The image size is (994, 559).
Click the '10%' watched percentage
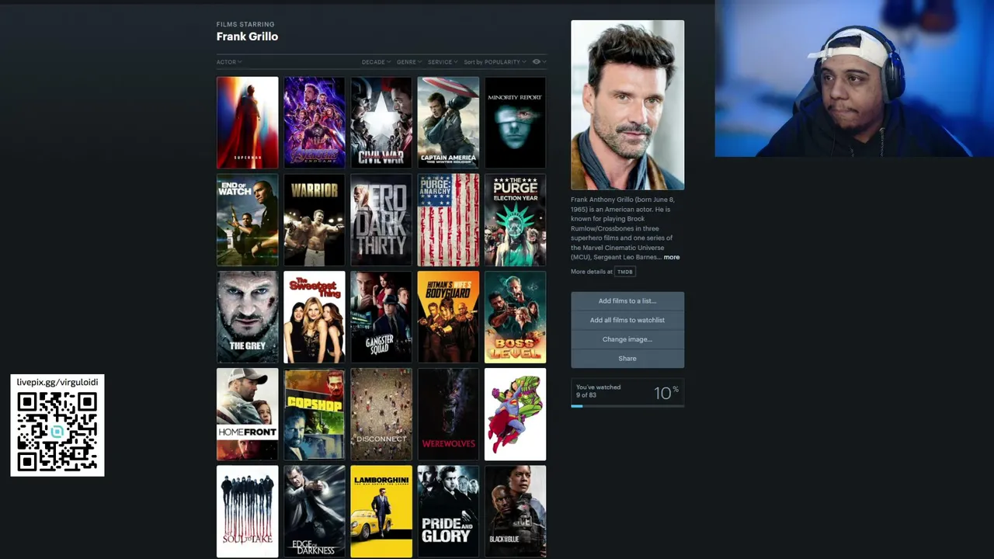coord(666,393)
